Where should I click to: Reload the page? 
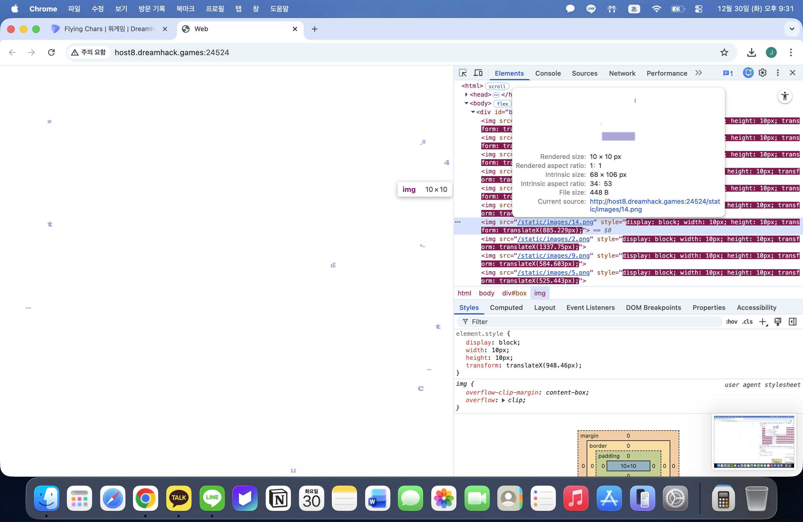[x=51, y=52]
